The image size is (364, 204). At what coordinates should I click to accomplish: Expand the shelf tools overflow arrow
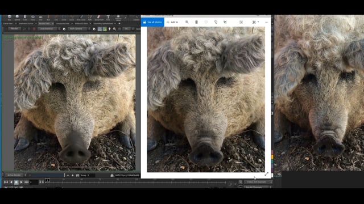125,18
